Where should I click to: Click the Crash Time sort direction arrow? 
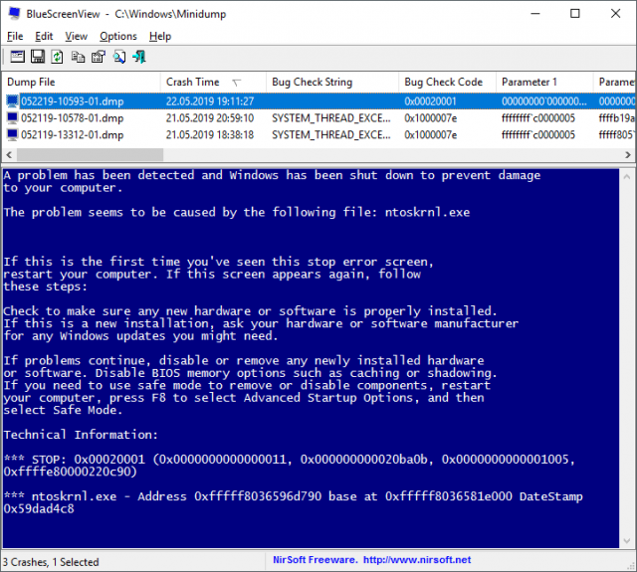pyautogui.click(x=237, y=83)
